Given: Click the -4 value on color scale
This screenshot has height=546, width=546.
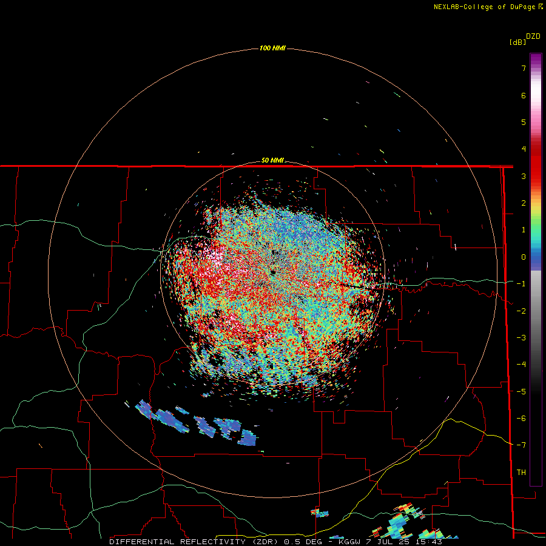Looking at the screenshot, I should click(521, 365).
